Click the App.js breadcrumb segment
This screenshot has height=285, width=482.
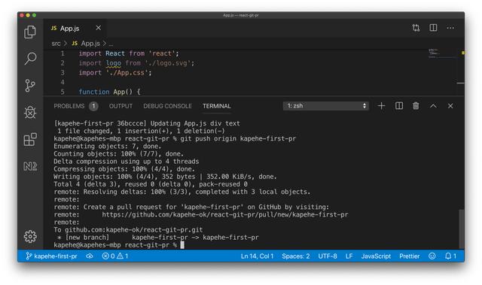point(86,44)
